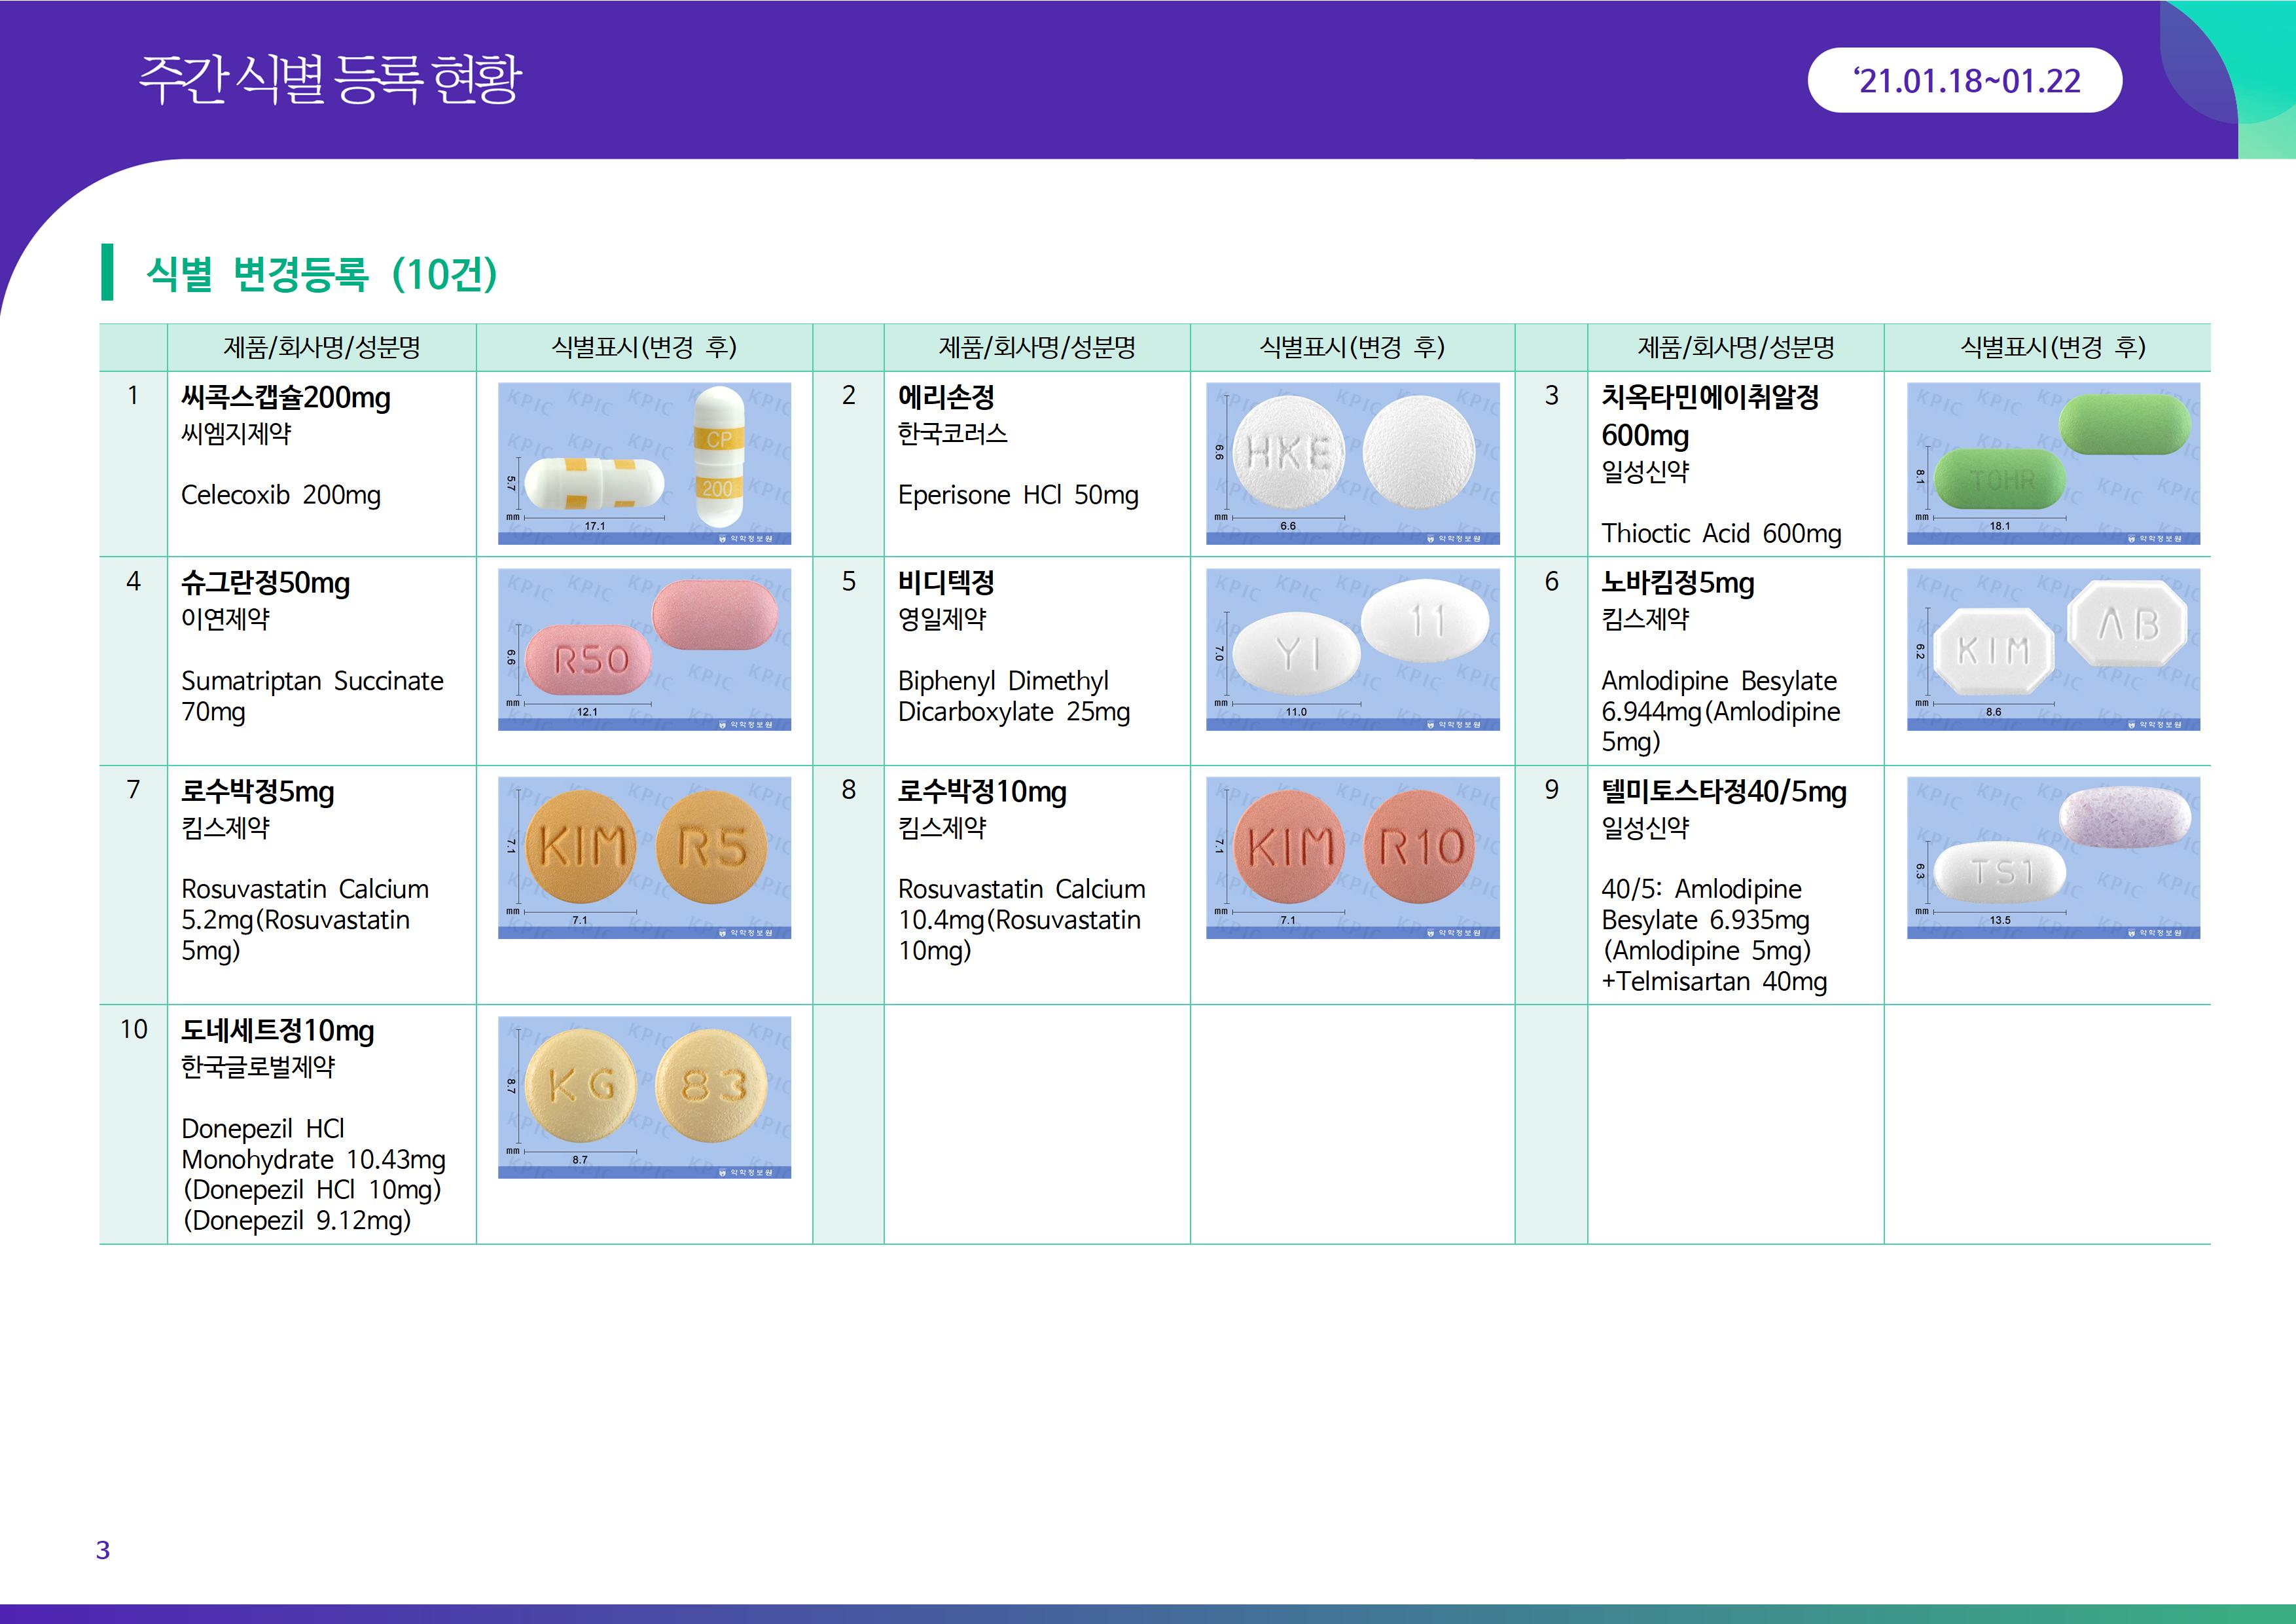Click the octagonal KIM AB tablet image
Image resolution: width=2296 pixels, height=1624 pixels.
[x=2053, y=650]
